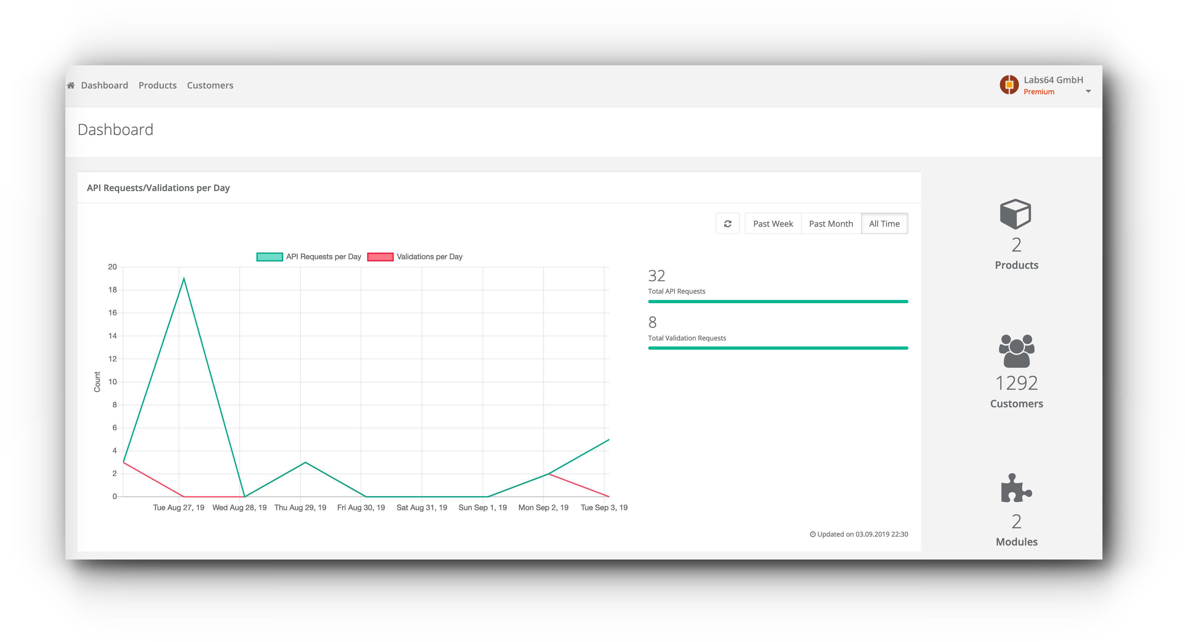Select the Past Month filter button
1185x642 pixels.
click(831, 223)
